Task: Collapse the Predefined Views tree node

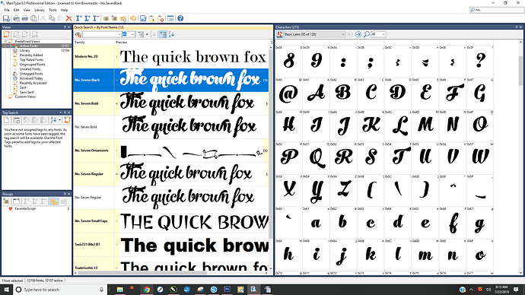Action: click(5, 42)
